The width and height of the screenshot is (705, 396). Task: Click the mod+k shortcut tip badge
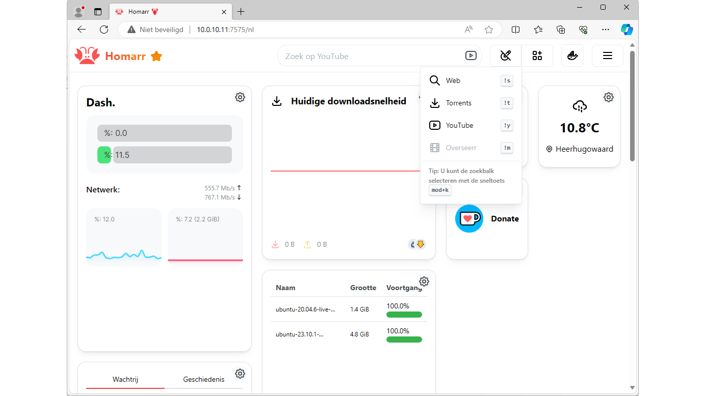pyautogui.click(x=440, y=190)
